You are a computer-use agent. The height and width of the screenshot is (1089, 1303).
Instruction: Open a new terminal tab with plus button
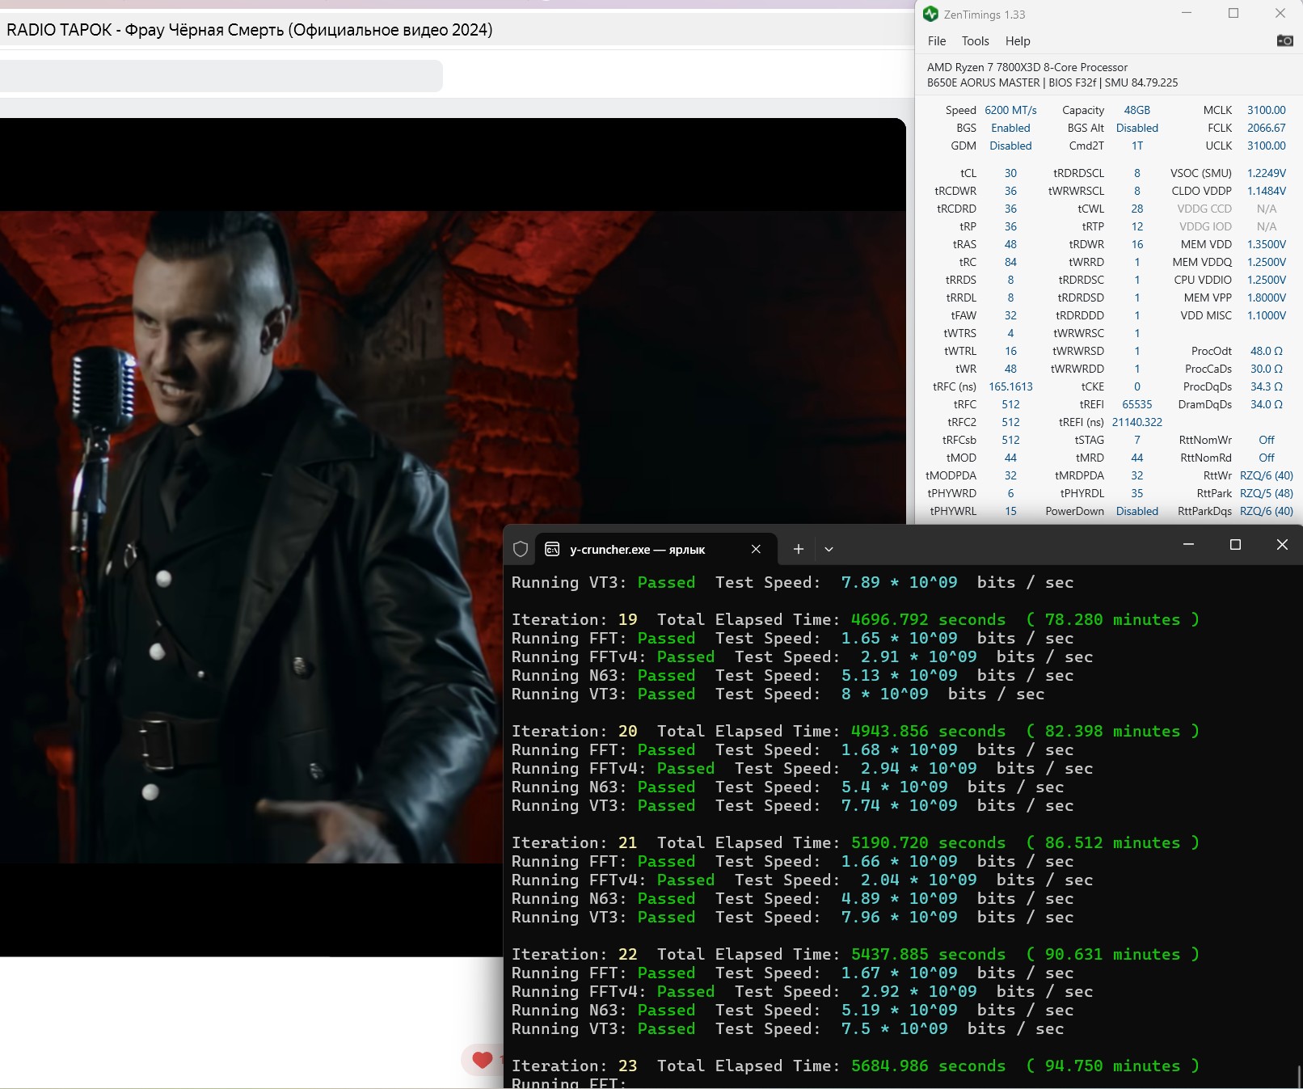coord(798,549)
